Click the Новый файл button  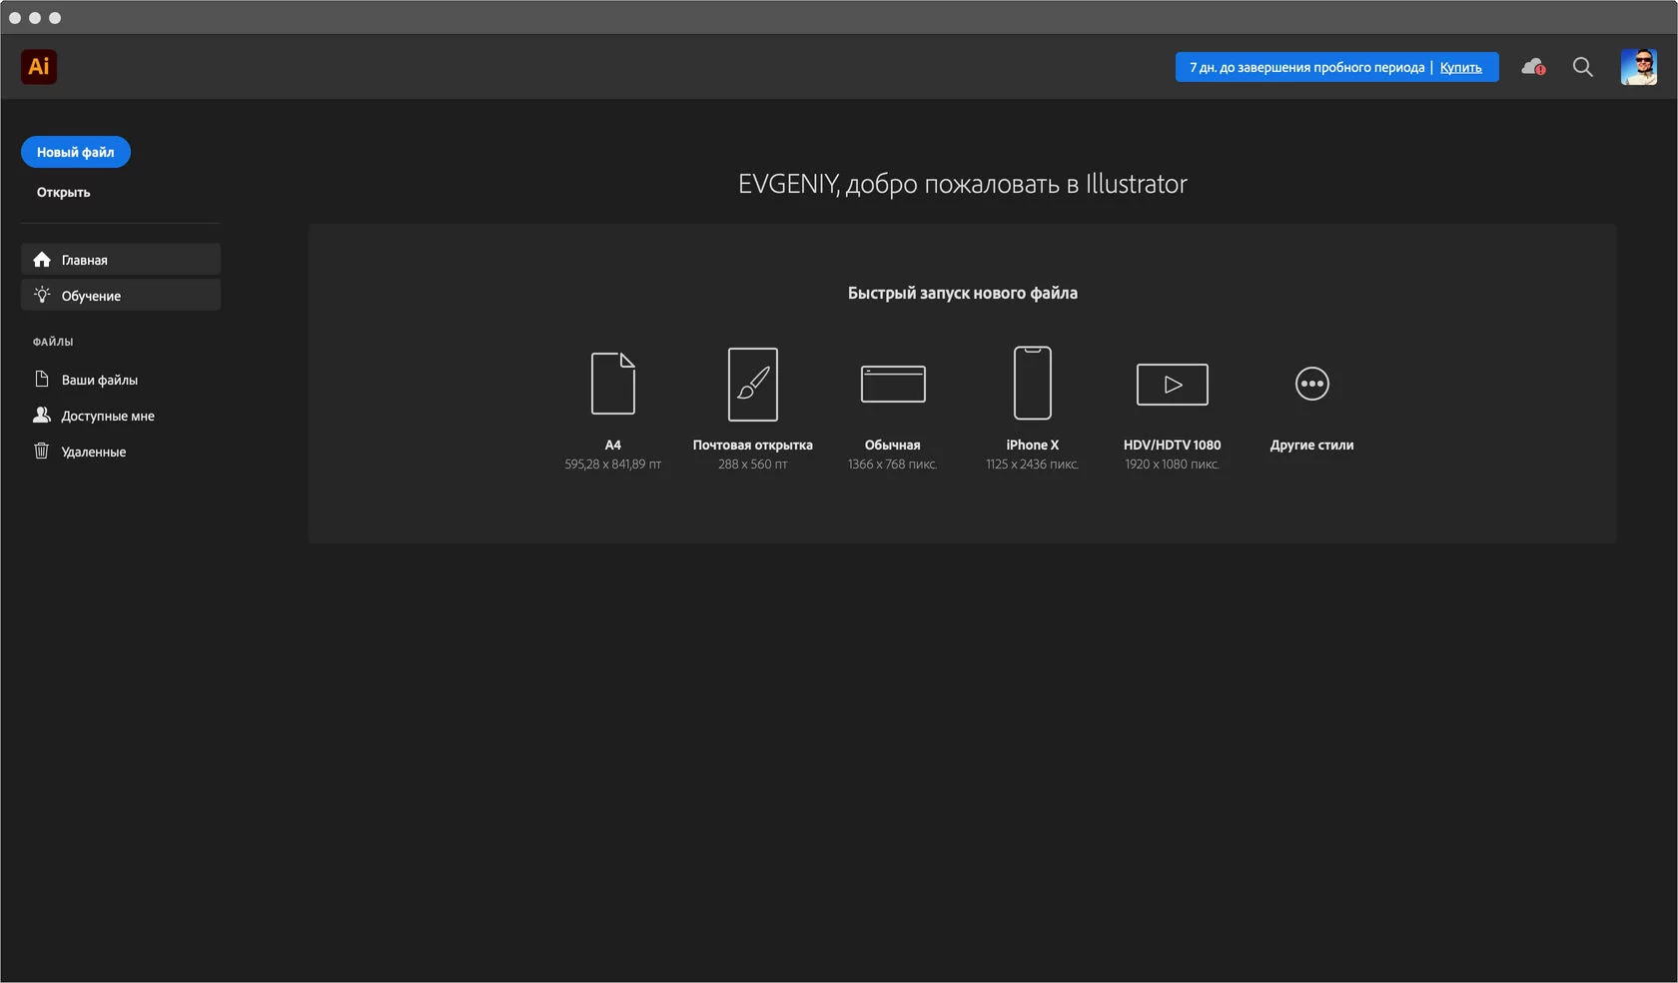coord(76,152)
